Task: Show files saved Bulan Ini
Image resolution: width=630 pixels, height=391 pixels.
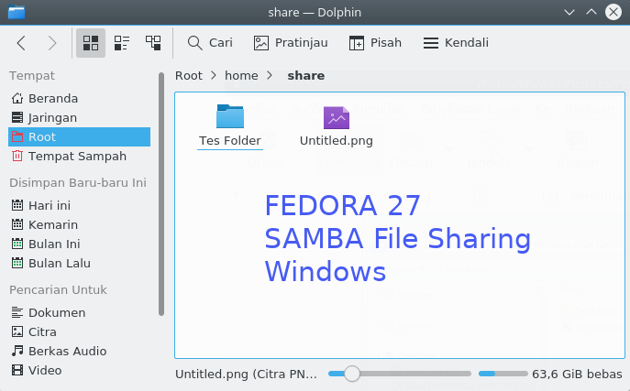Action: (79, 244)
